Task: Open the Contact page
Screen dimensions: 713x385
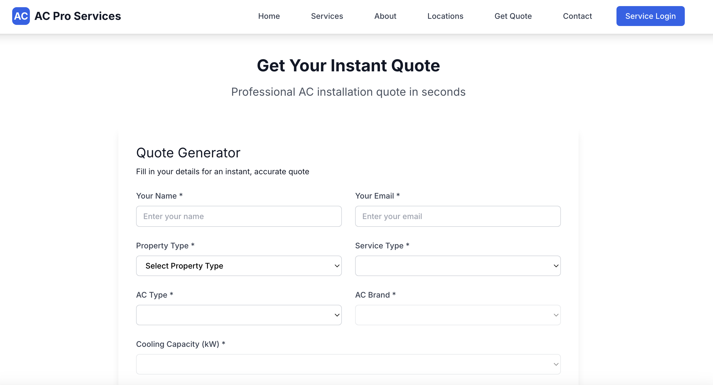Action: coord(577,16)
